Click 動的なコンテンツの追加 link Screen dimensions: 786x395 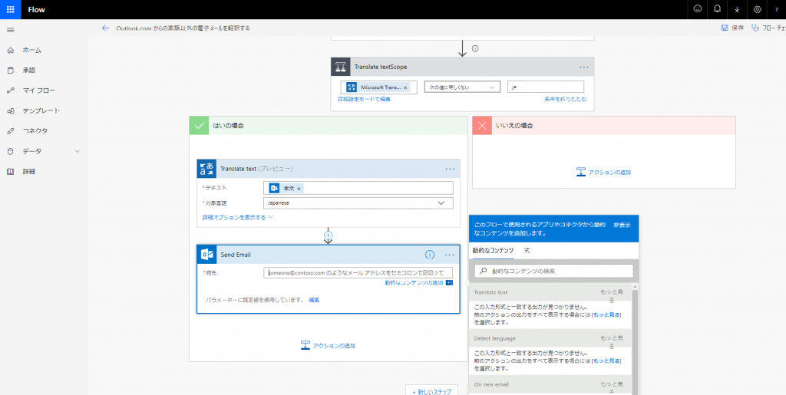(414, 283)
